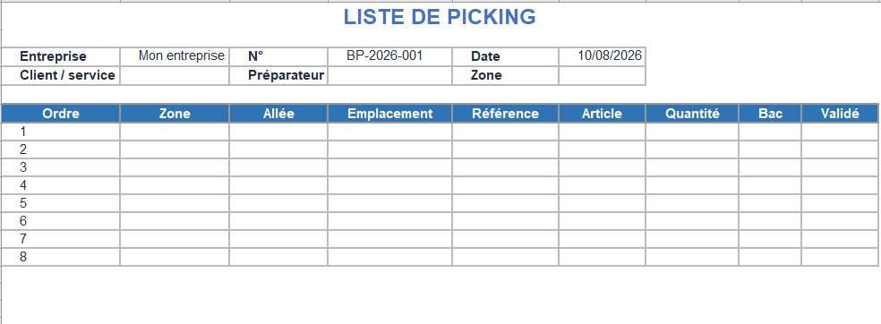This screenshot has width=881, height=324.
Task: Select the BP-2026-001 number cell
Action: click(x=390, y=56)
